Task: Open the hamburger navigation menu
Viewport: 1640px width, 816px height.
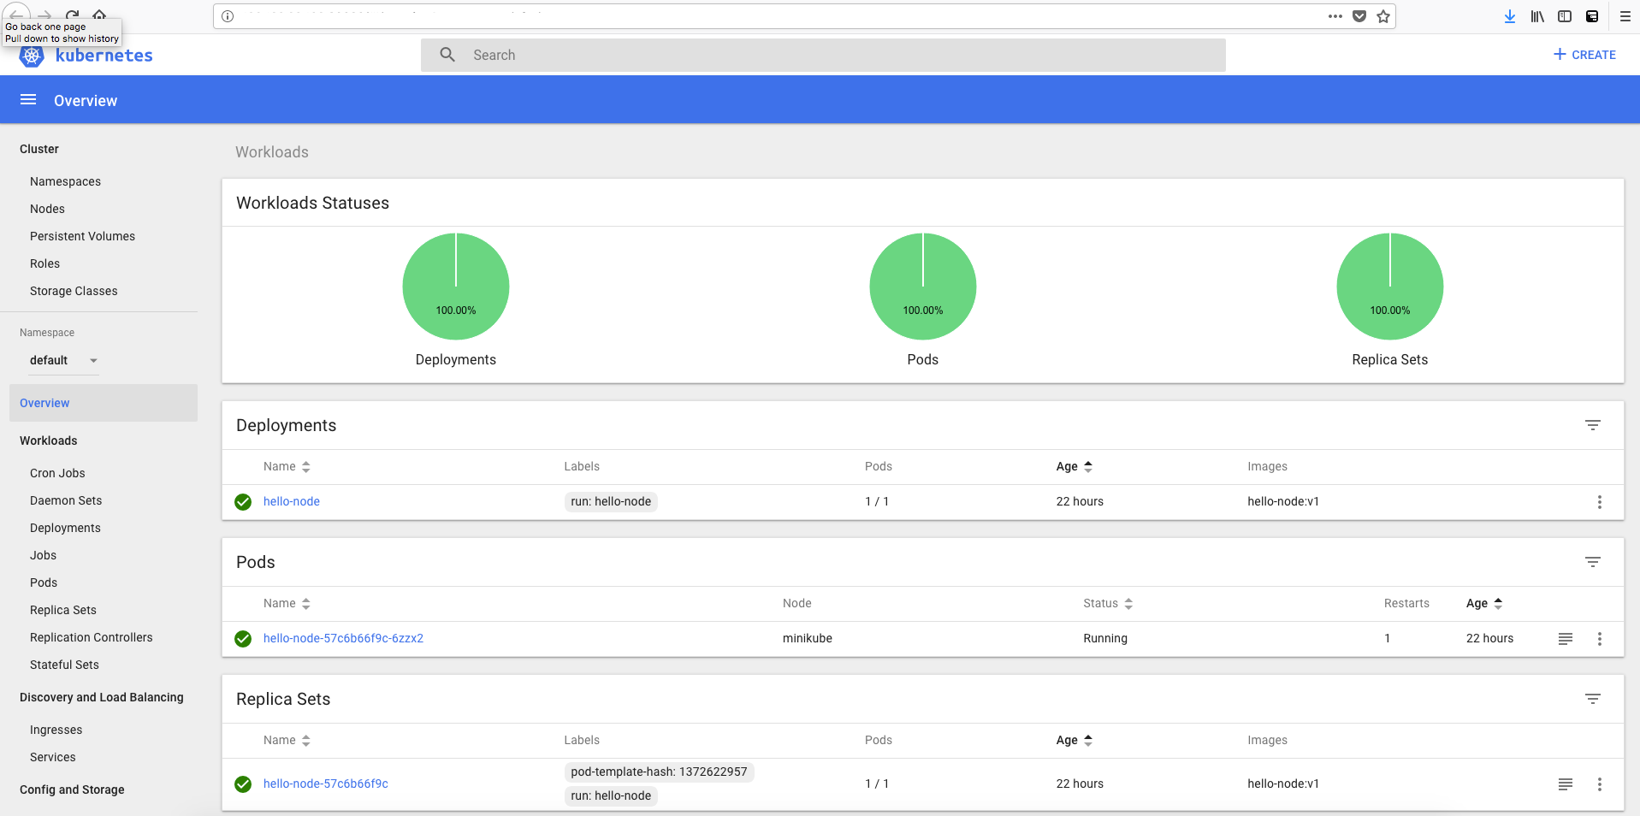Action: 28,100
